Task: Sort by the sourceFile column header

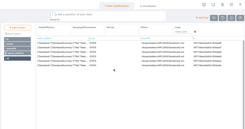Action: tap(146, 38)
